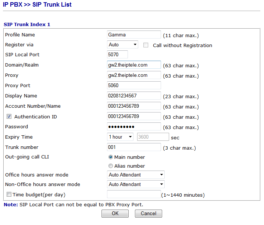Image resolution: width=264 pixels, height=225 pixels.
Task: Click the Expiry Time seconds field
Action: pos(153,137)
